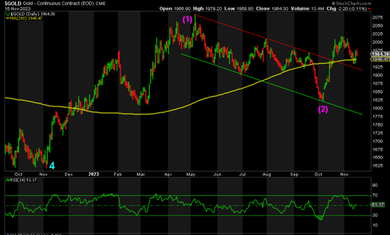Click the Apr month label
The image size is (390, 235).
[168, 175]
